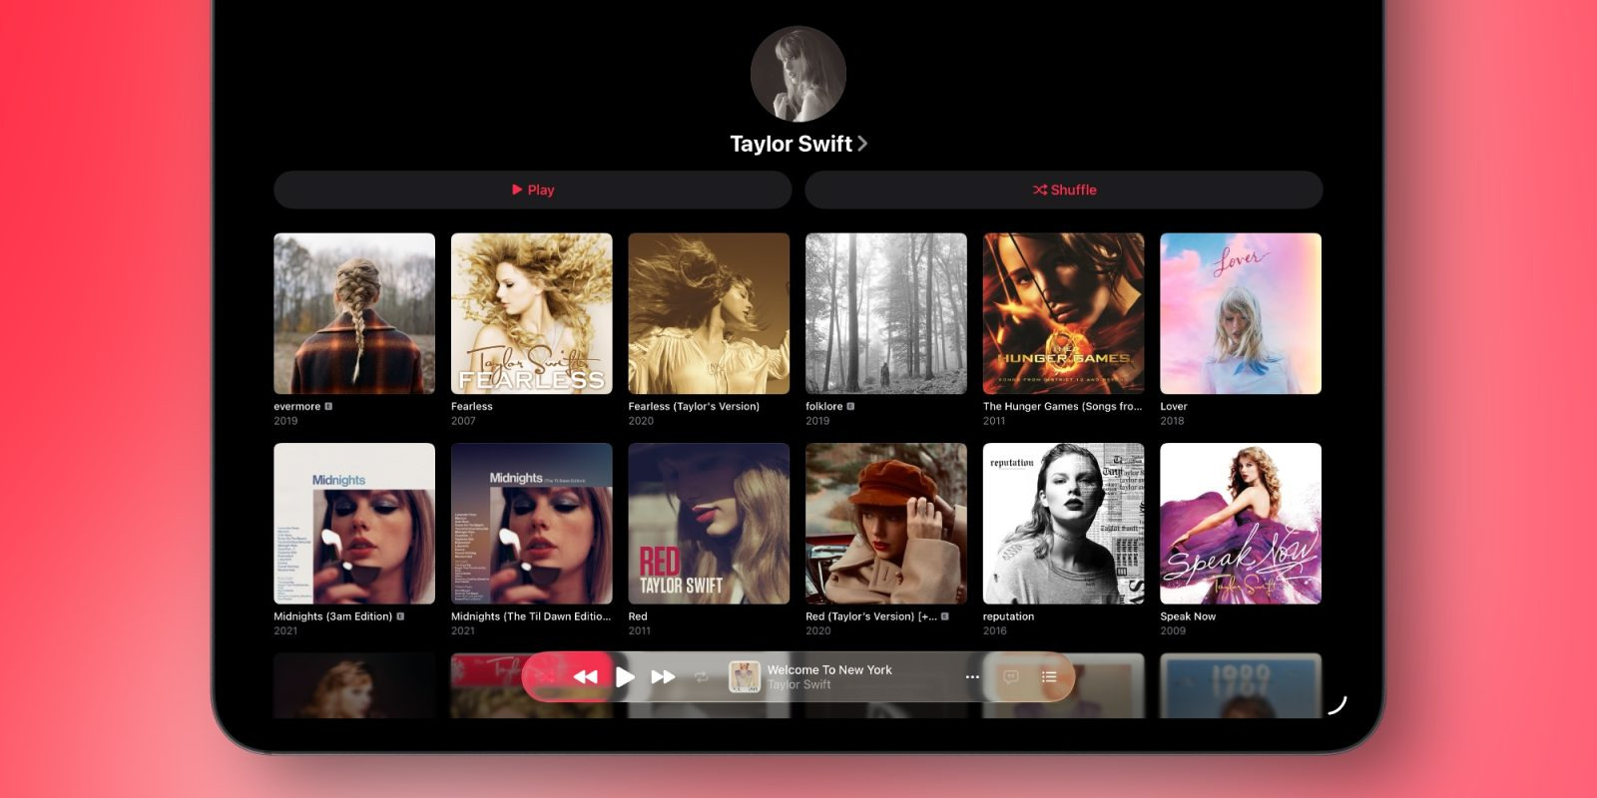The width and height of the screenshot is (1597, 798).
Task: Click the Taylor Swift profile picture
Action: coord(798,75)
